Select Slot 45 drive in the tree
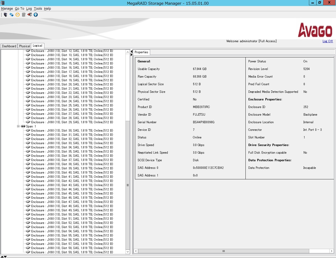 [72, 193]
